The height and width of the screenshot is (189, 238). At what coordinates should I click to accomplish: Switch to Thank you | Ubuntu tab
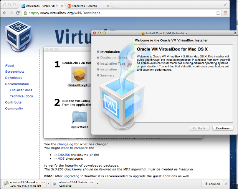pos(88,6)
